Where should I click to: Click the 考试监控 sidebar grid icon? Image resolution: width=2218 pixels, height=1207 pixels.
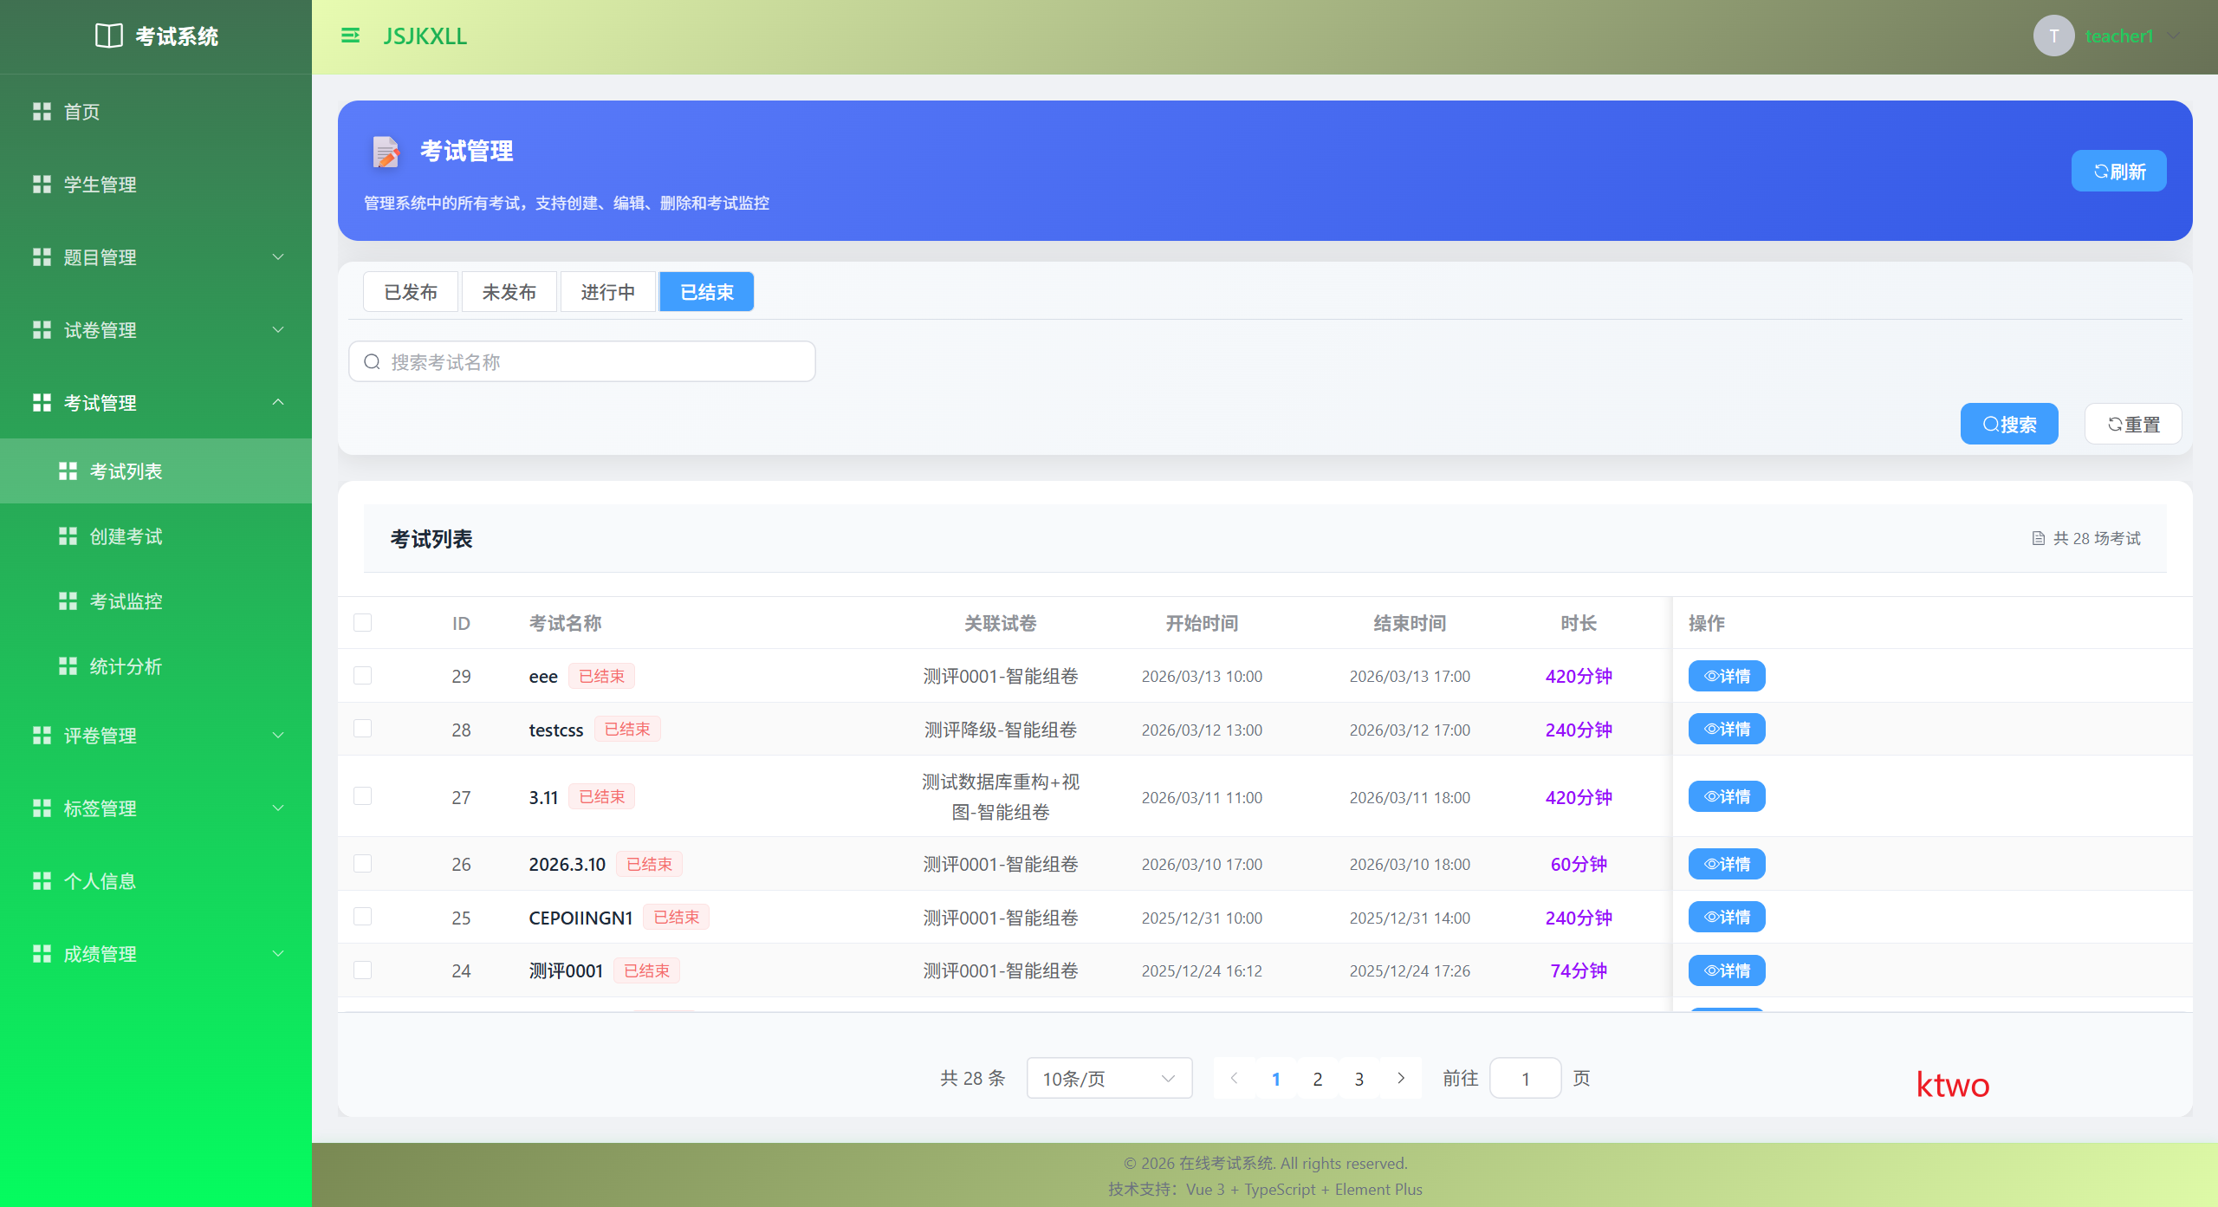(68, 601)
